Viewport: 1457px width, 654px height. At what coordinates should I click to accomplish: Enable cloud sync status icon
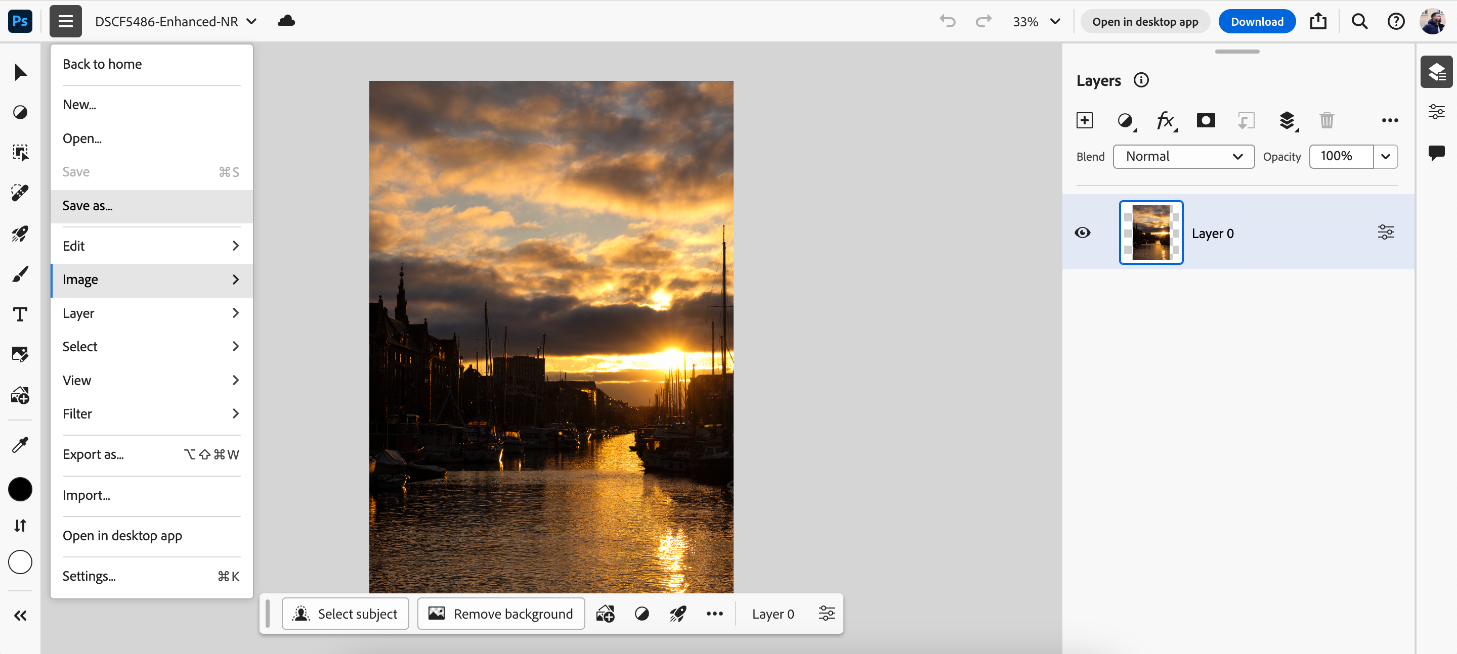(x=286, y=20)
